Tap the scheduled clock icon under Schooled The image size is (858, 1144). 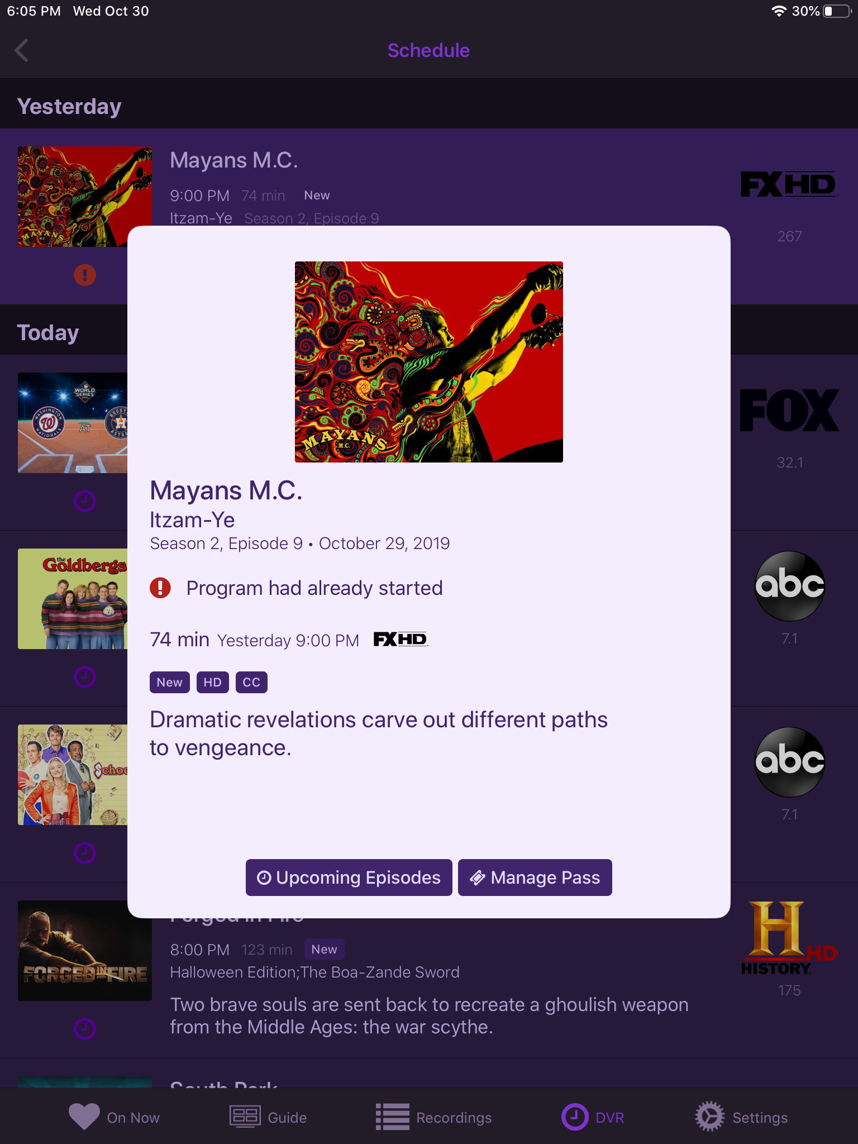[85, 853]
